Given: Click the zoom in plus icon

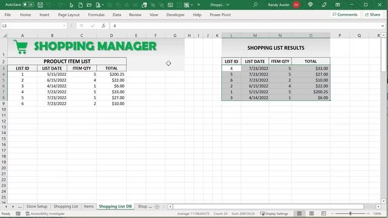Looking at the screenshot, I should click(368, 214).
